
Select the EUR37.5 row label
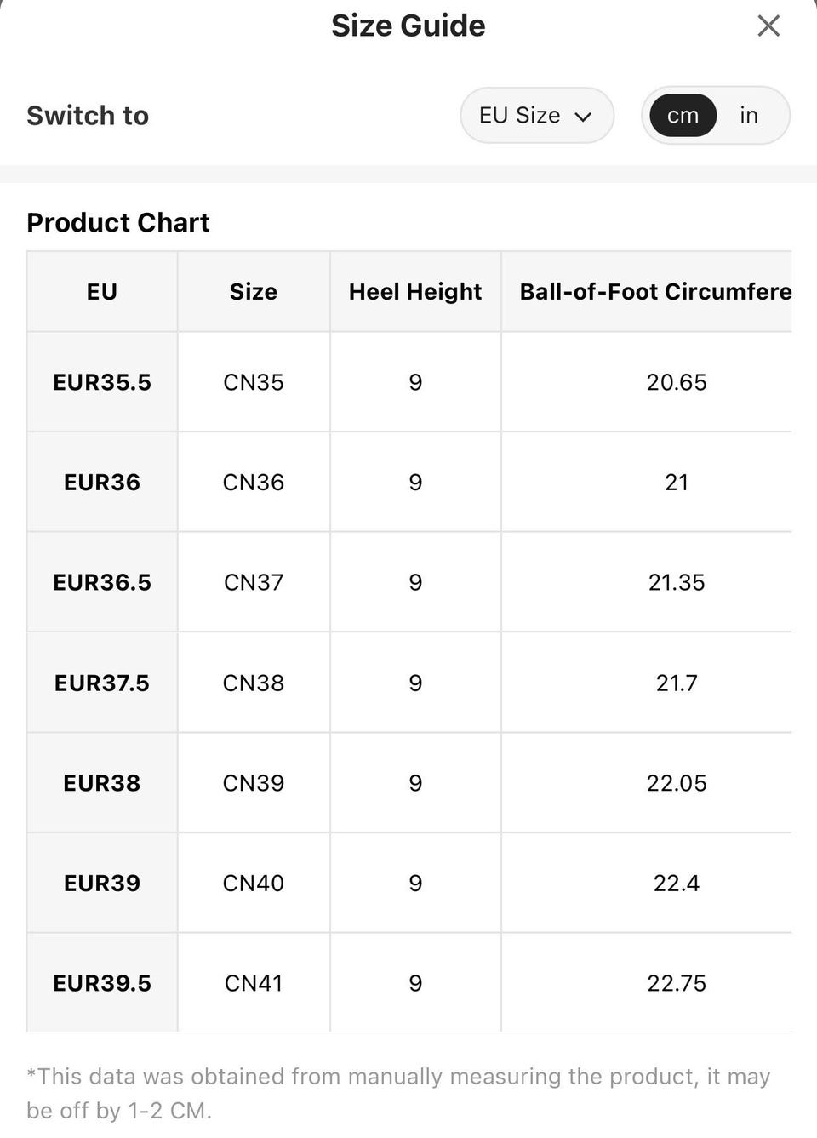[x=102, y=683]
